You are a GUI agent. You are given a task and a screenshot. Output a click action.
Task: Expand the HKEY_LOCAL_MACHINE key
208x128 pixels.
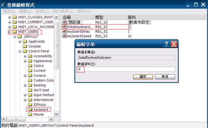[x=10, y=27]
